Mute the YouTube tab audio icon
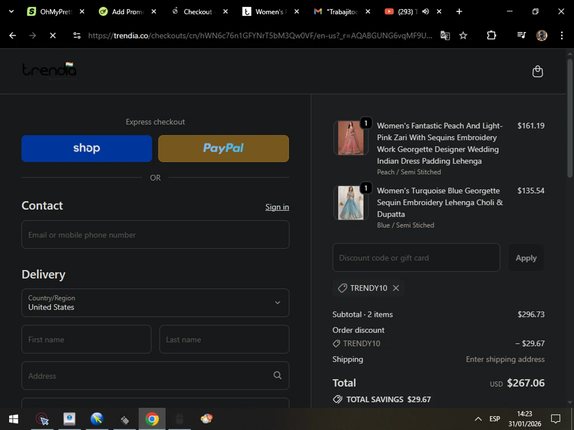 426,11
